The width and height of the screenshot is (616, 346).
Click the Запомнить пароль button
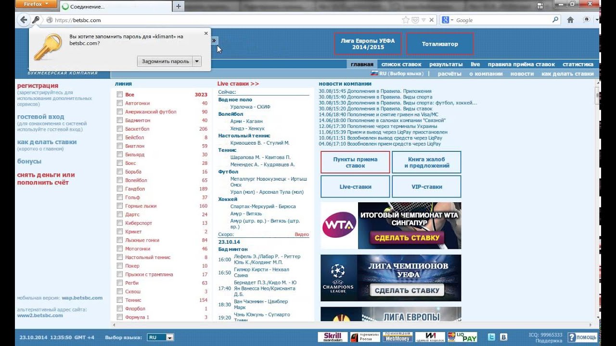(165, 62)
